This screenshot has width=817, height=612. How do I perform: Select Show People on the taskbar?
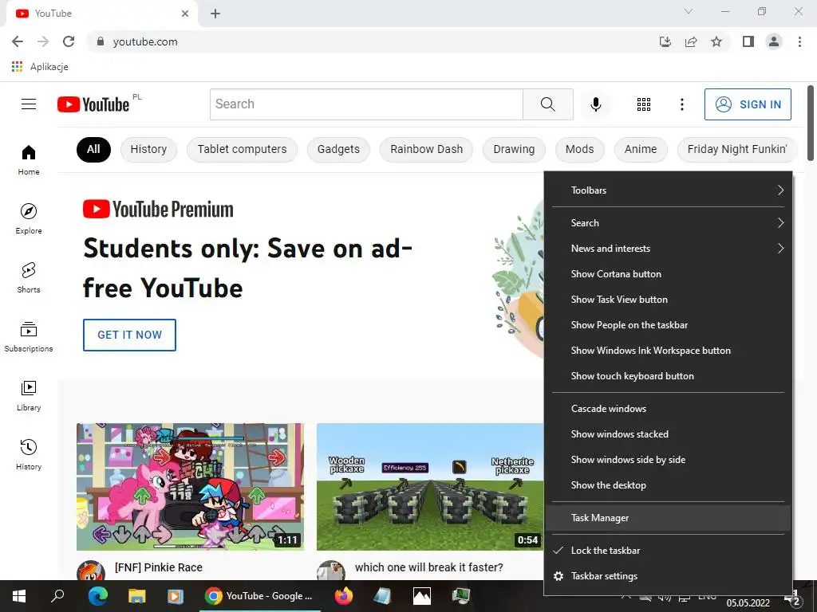point(668,325)
